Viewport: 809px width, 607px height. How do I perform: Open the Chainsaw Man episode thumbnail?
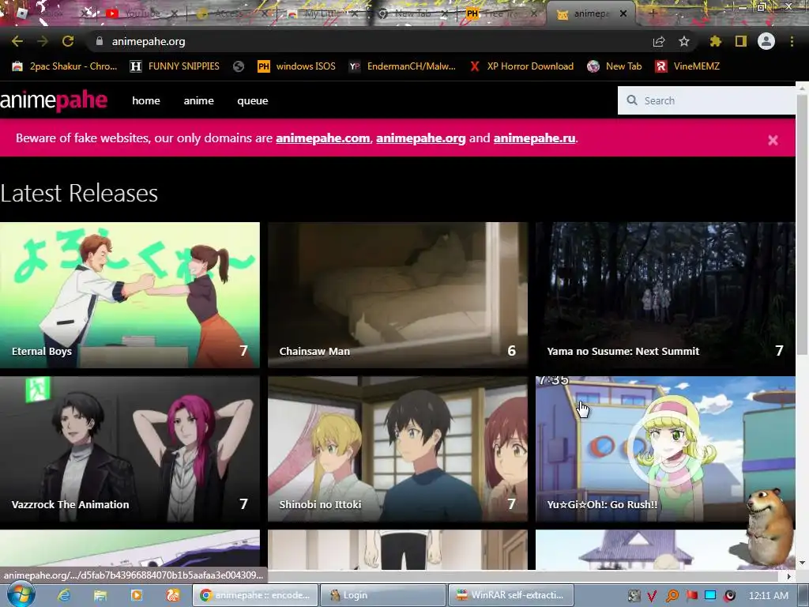[398, 295]
